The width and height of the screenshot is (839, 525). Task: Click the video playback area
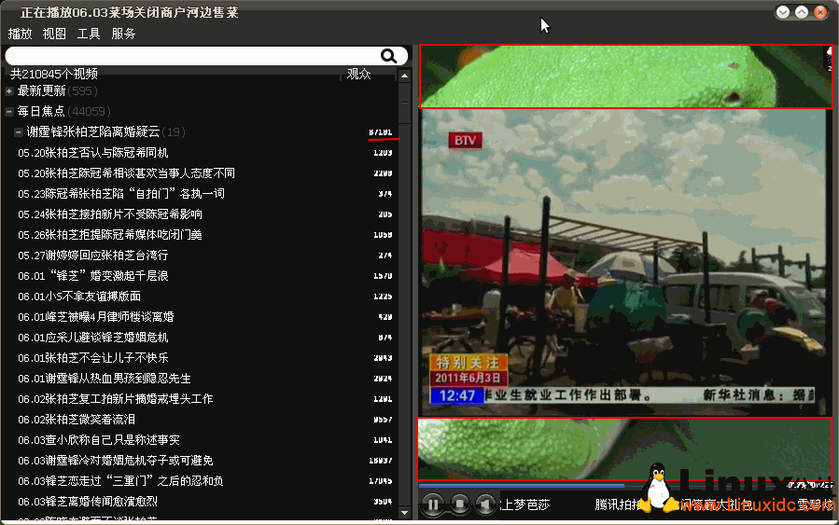click(x=624, y=262)
